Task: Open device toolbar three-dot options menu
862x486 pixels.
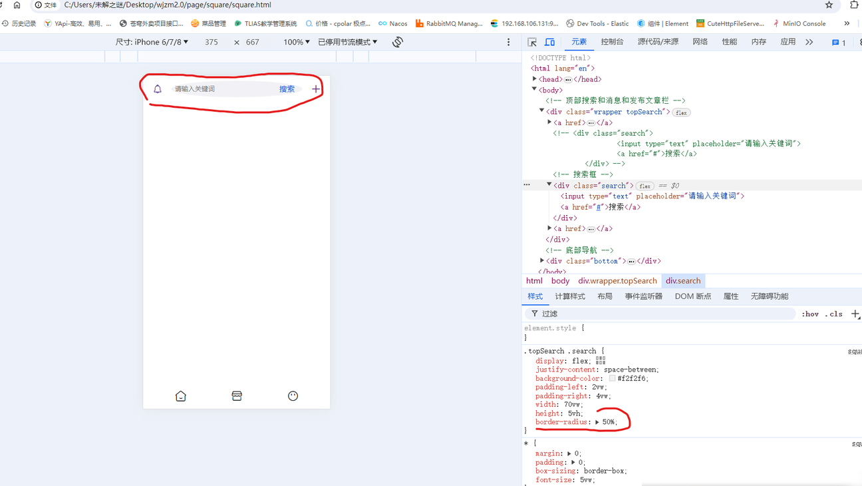Action: pyautogui.click(x=509, y=42)
